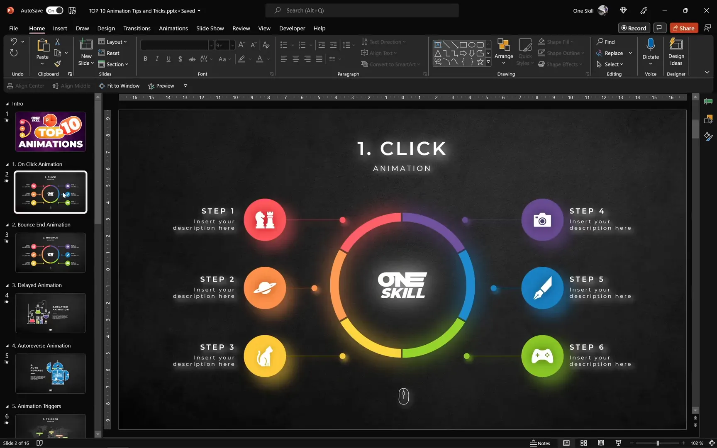Click the Align Left text icon
Viewport: 717px width, 448px height.
coord(284,59)
